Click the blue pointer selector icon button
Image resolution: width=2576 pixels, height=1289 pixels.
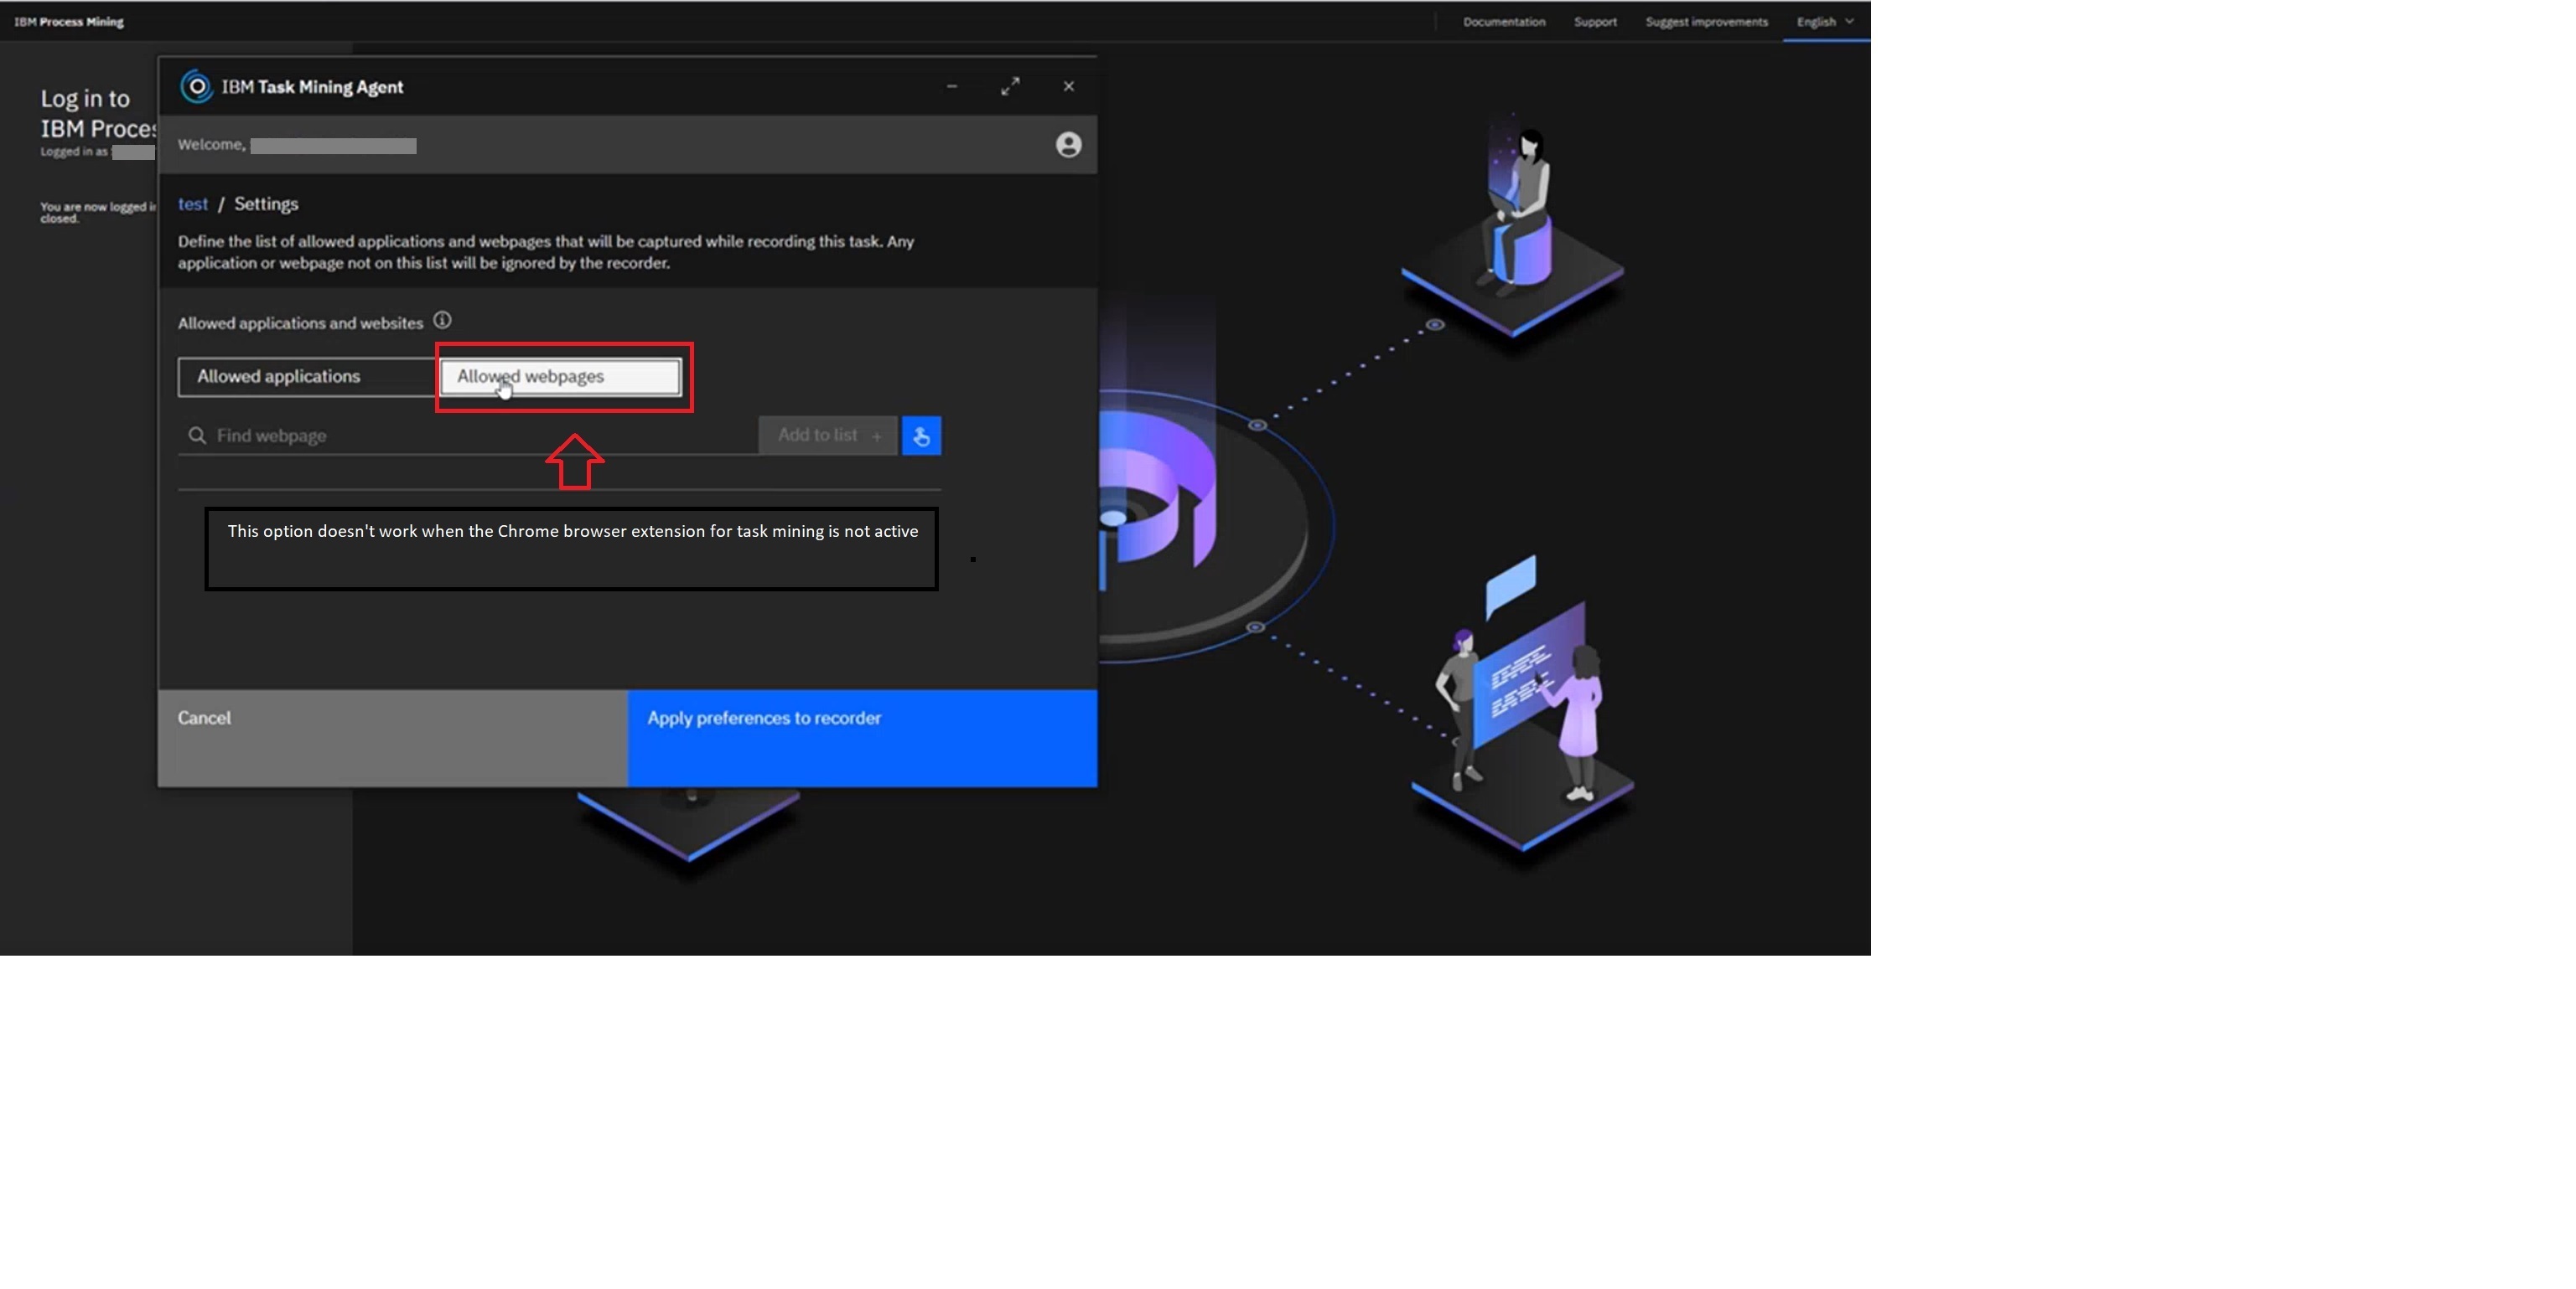pyautogui.click(x=921, y=436)
